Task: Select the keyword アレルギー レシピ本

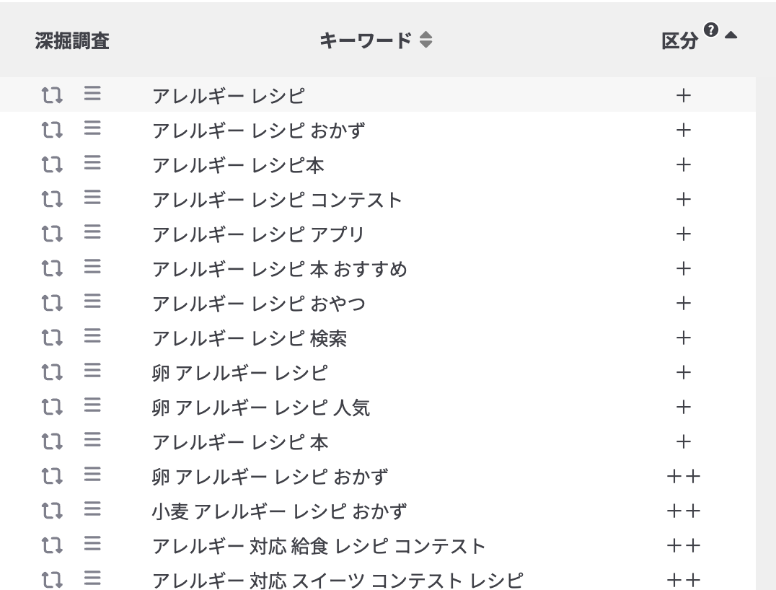Action: (238, 165)
